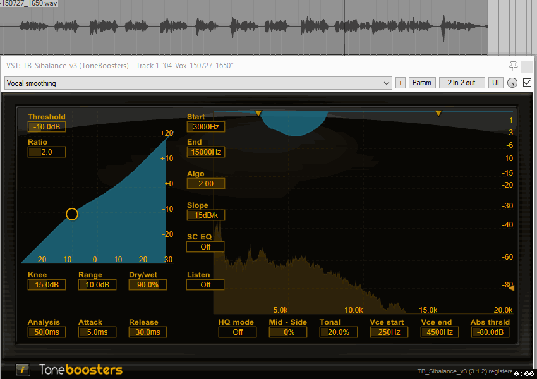
Task: Click the plus button to add preset
Action: 401,83
